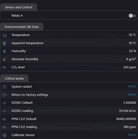
Task: Select the Critical works header
Action: (x=14, y=78)
